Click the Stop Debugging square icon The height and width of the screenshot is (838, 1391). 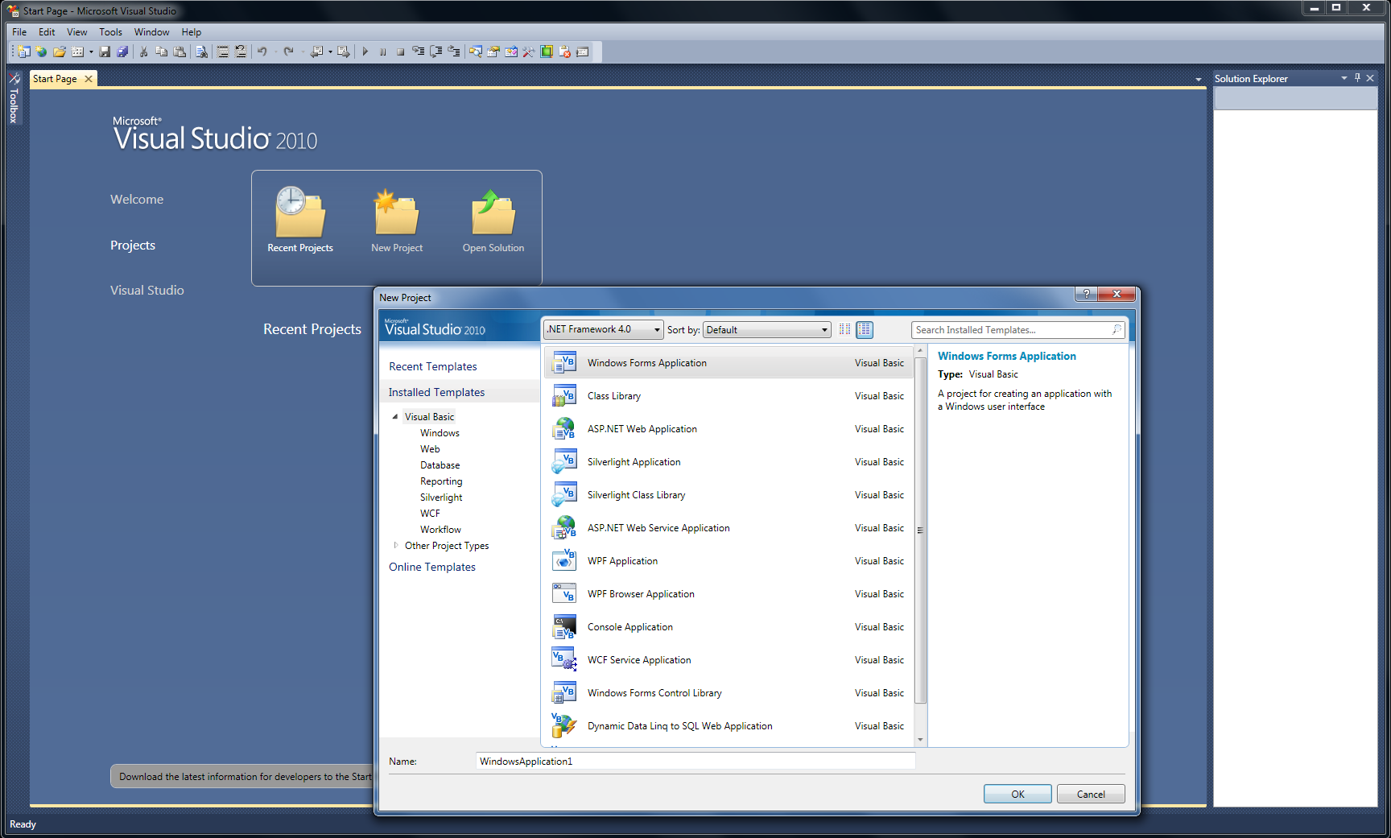coord(400,52)
